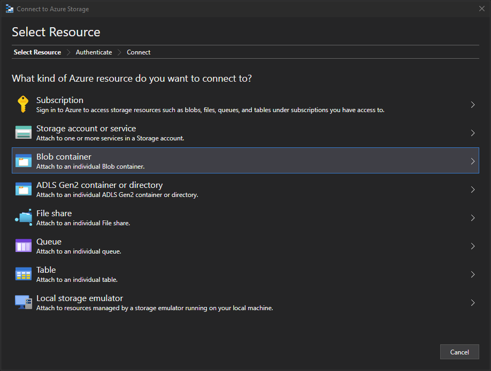Click the Queue row chevron arrow
This screenshot has width=491, height=371.
click(x=473, y=246)
